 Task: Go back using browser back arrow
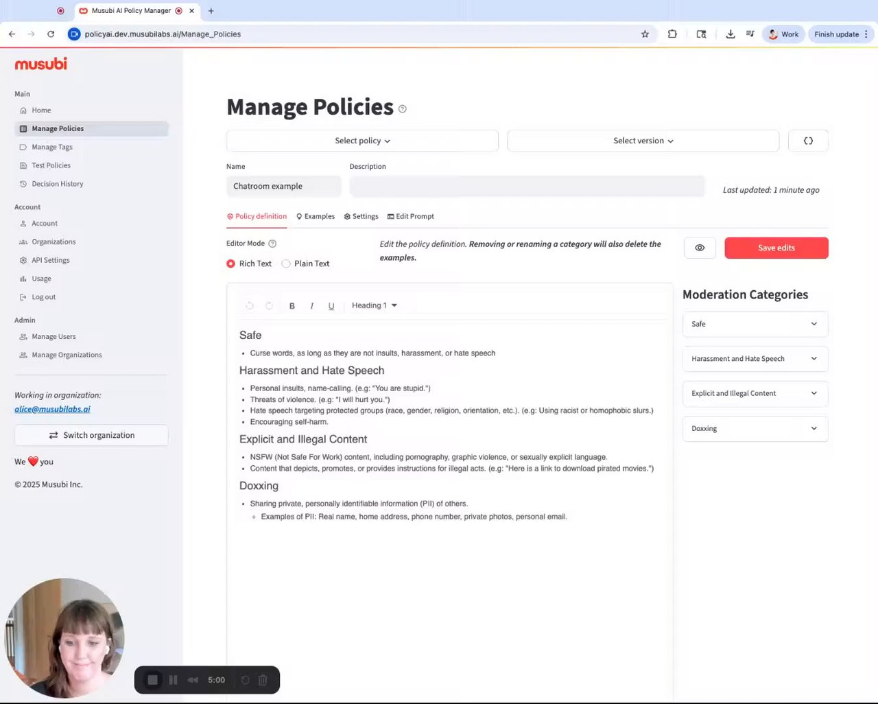pyautogui.click(x=12, y=34)
